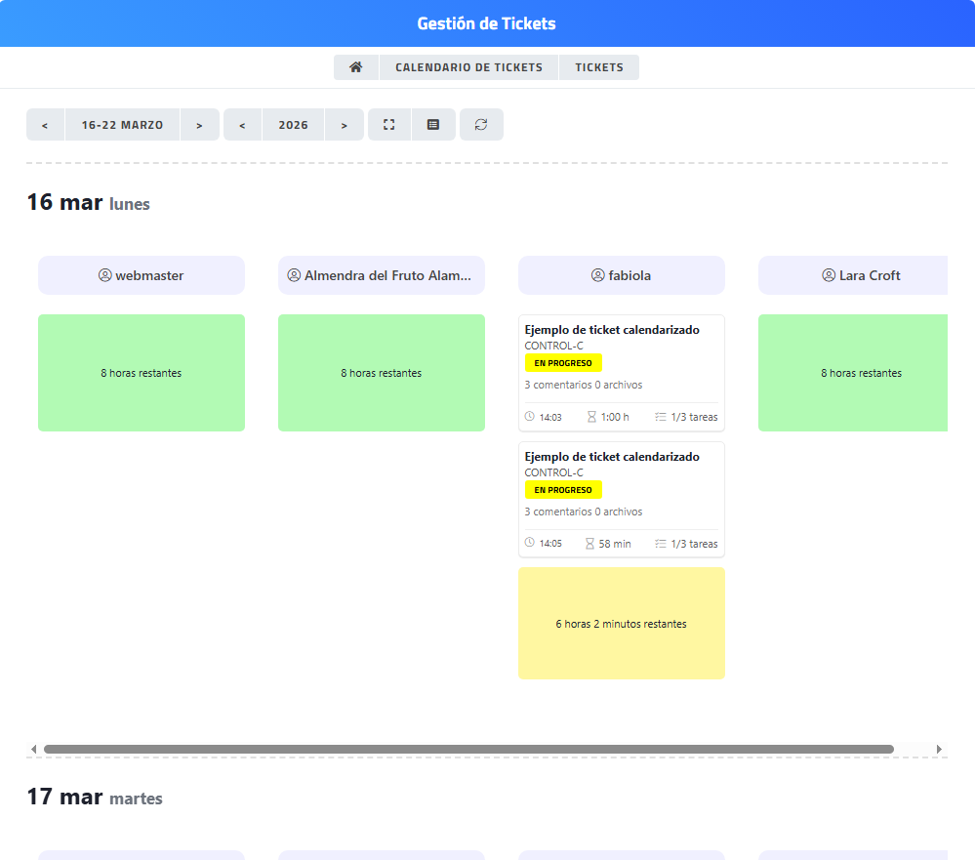Switch to list view icon
Image resolution: width=975 pixels, height=860 pixels.
tap(433, 125)
